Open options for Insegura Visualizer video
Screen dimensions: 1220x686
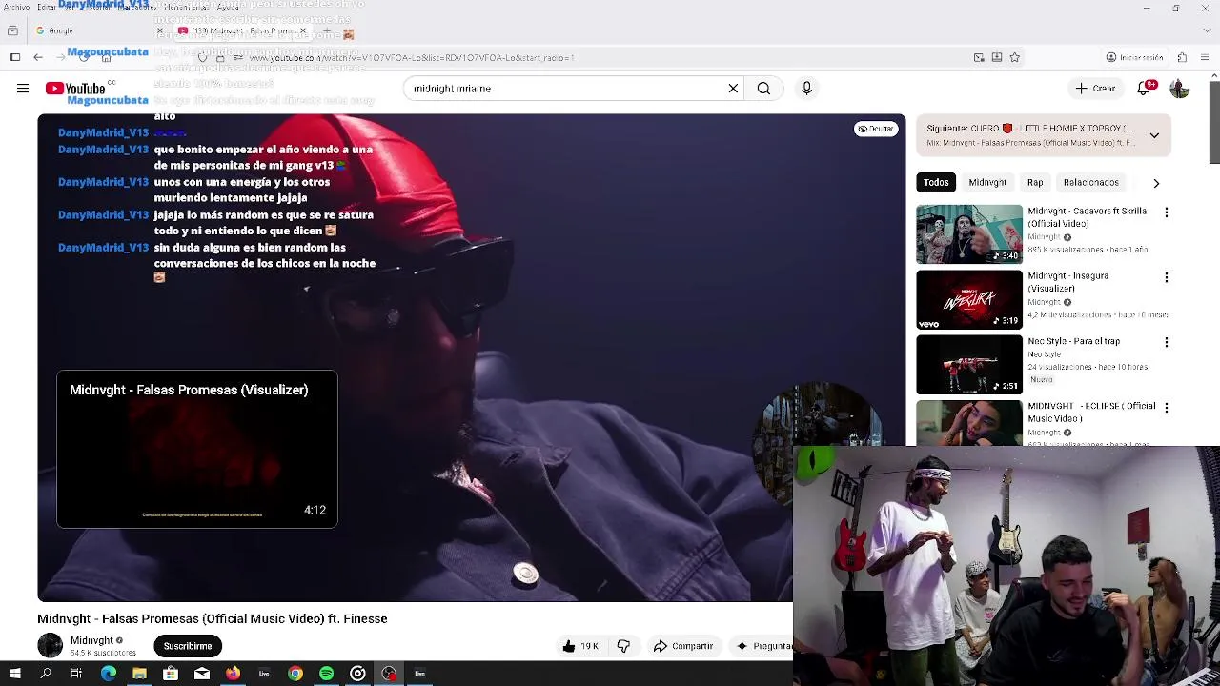click(x=1166, y=277)
